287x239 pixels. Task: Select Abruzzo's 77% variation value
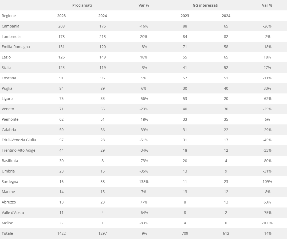(x=144, y=202)
